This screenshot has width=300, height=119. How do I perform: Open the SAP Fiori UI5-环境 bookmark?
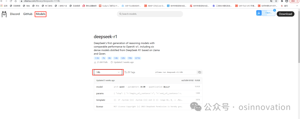[246, 6]
